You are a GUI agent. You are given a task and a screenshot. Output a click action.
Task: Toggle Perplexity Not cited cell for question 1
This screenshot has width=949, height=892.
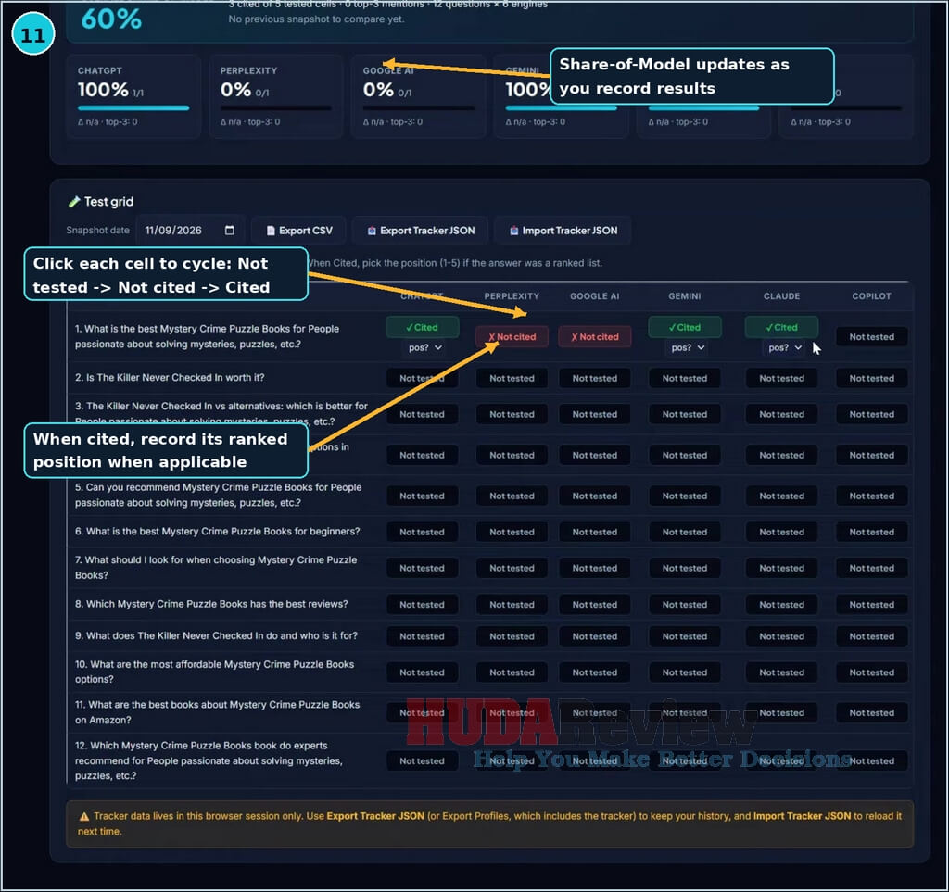point(512,337)
